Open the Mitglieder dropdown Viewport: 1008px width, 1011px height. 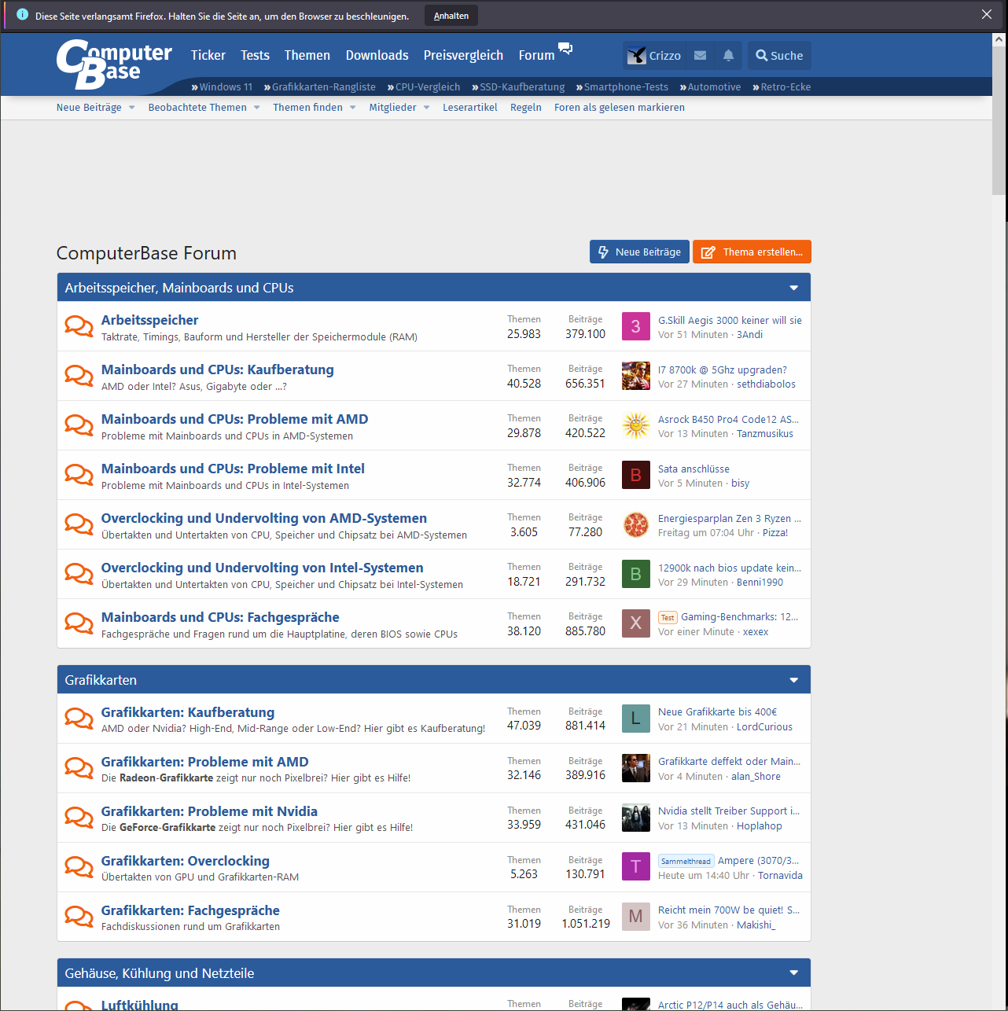click(426, 108)
